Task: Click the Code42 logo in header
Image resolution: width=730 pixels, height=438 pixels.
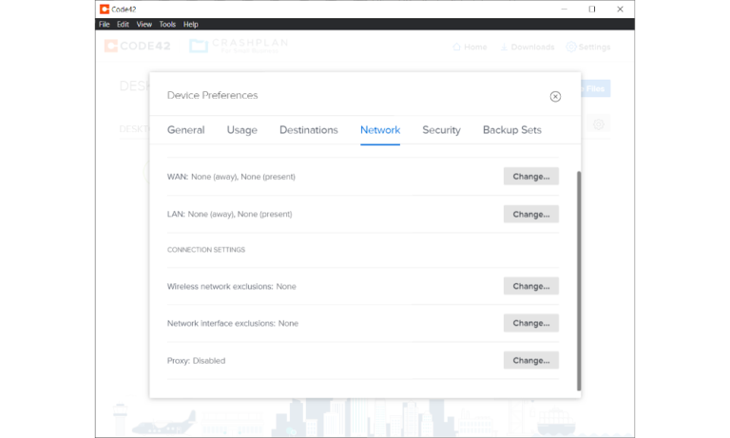Action: click(x=137, y=46)
